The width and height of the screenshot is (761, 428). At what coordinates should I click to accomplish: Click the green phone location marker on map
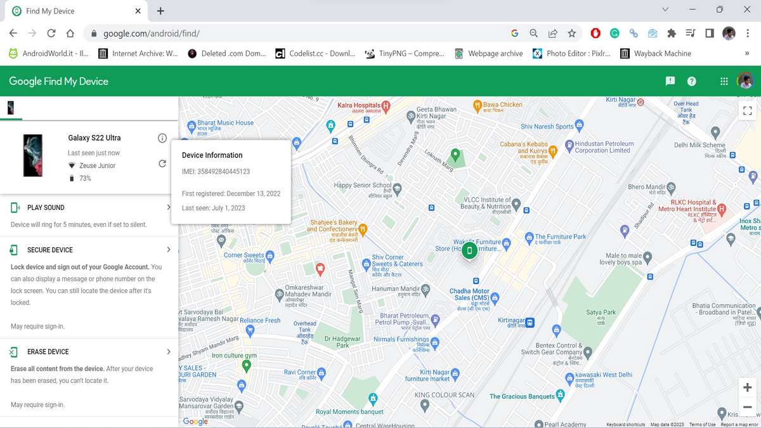coord(469,250)
